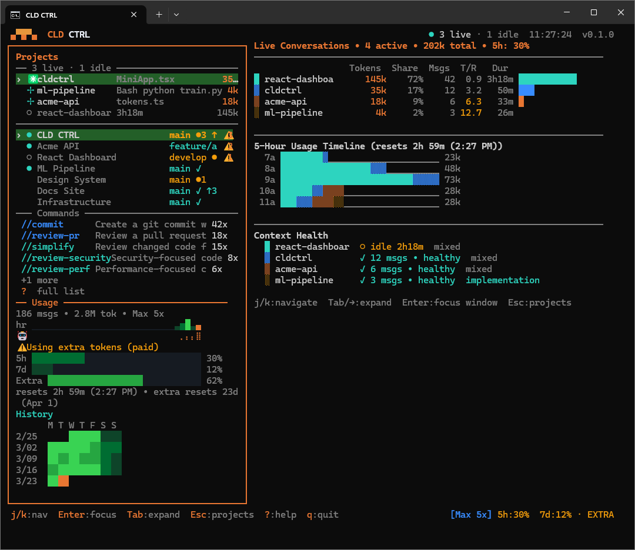The image size is (635, 550).
Task: Click the CLD CTRL orange block logo
Action: tap(24, 35)
